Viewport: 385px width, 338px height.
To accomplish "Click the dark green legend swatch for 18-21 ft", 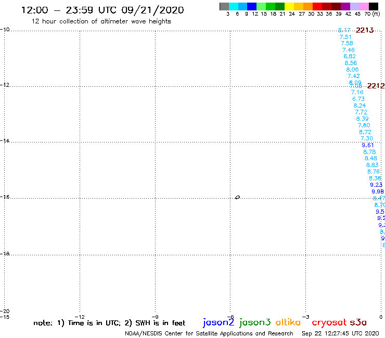I will 280,6.
